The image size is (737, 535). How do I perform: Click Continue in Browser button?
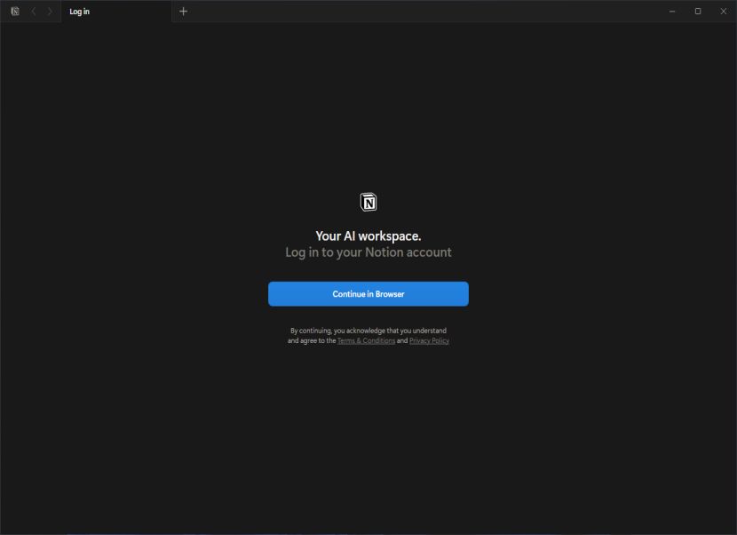pyautogui.click(x=368, y=294)
